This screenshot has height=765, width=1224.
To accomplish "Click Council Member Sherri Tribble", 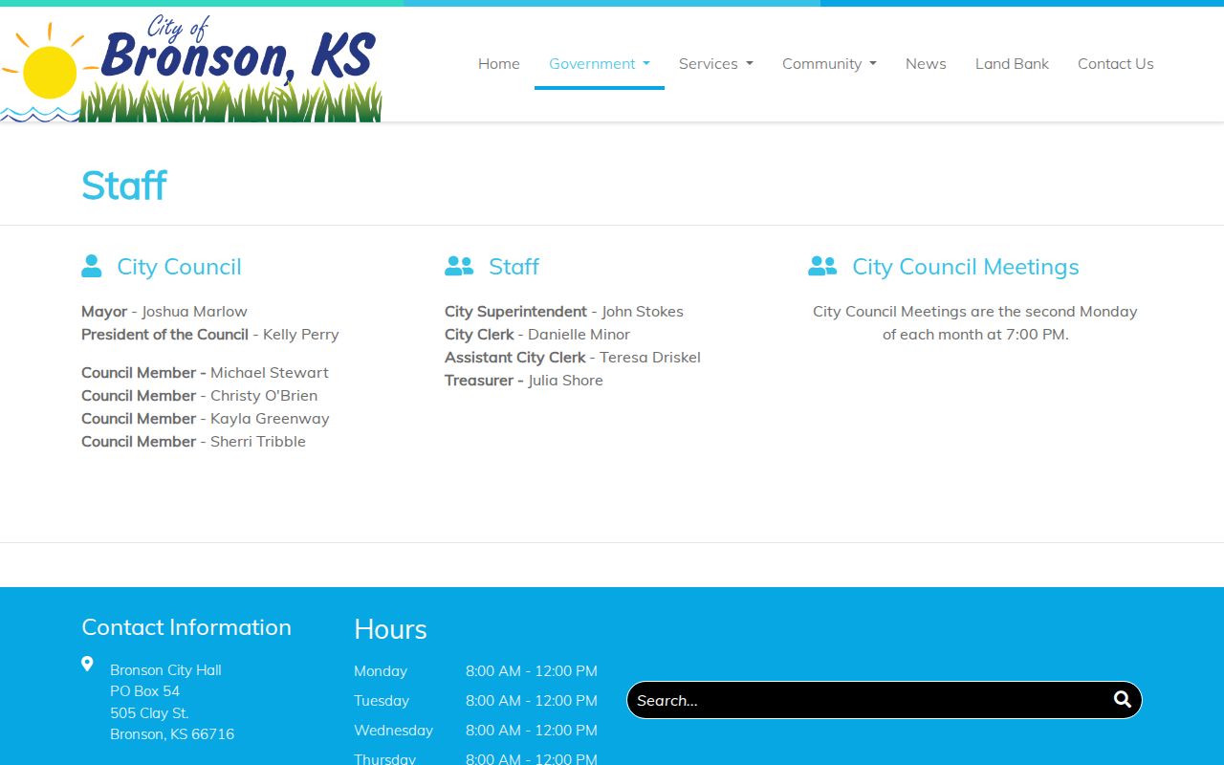I will pyautogui.click(x=193, y=441).
